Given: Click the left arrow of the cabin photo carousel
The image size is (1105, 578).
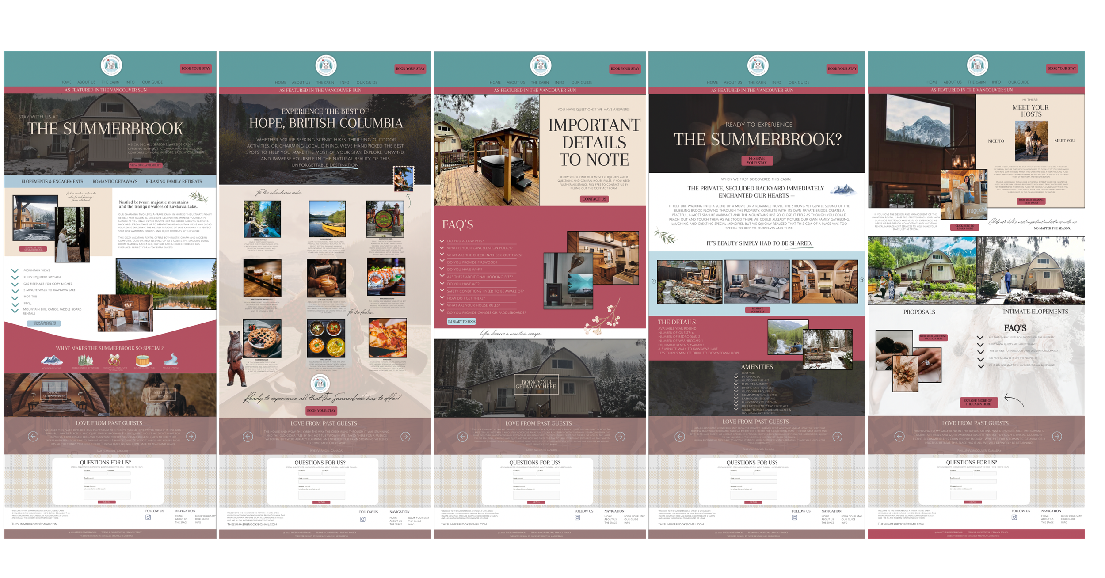Looking at the screenshot, I should (x=653, y=281).
